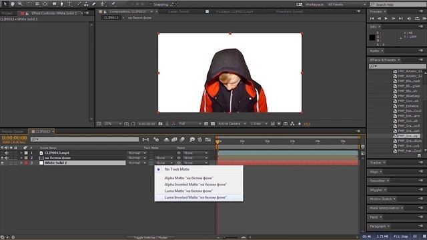The image size is (427, 240).
Task: Open the composition mini-flowchart icon
Action: 145,139
